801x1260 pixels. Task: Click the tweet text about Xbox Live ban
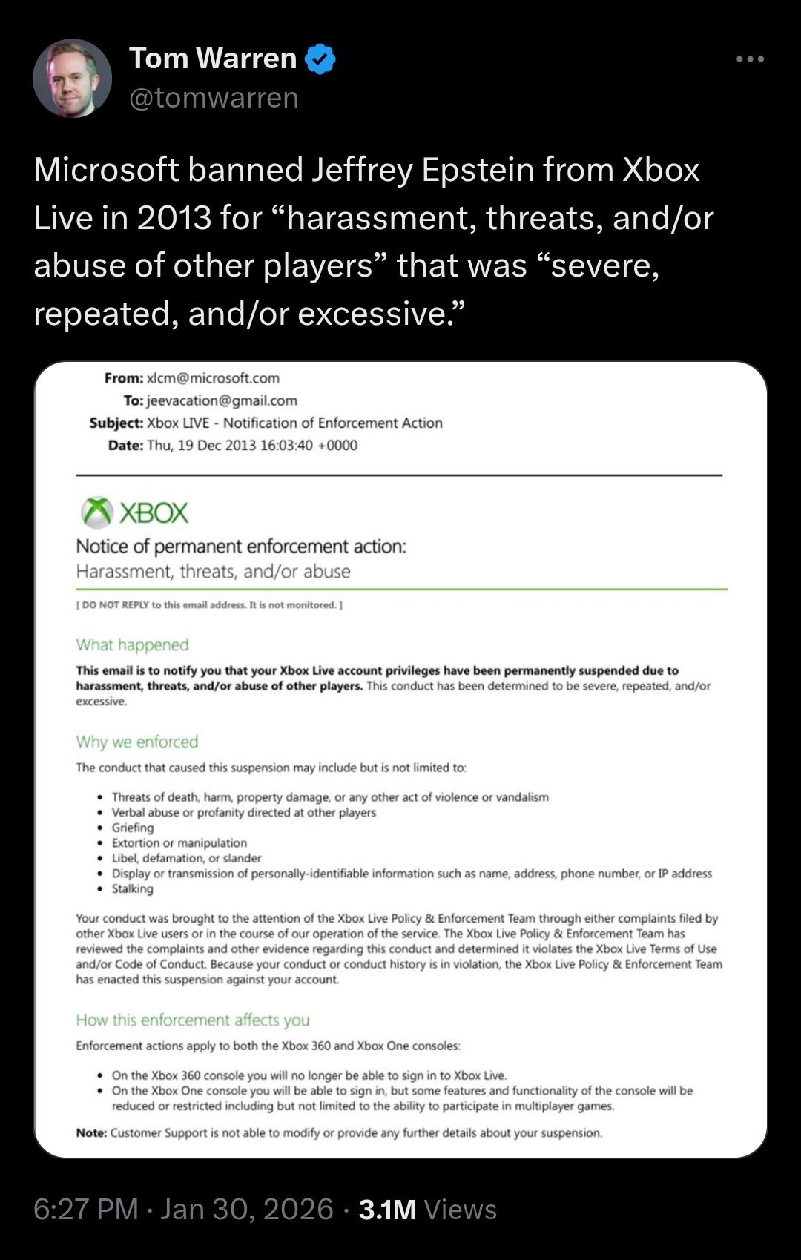point(371,241)
